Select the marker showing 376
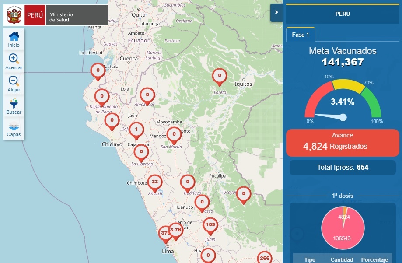The height and width of the screenshot is (263, 402). tap(164, 235)
